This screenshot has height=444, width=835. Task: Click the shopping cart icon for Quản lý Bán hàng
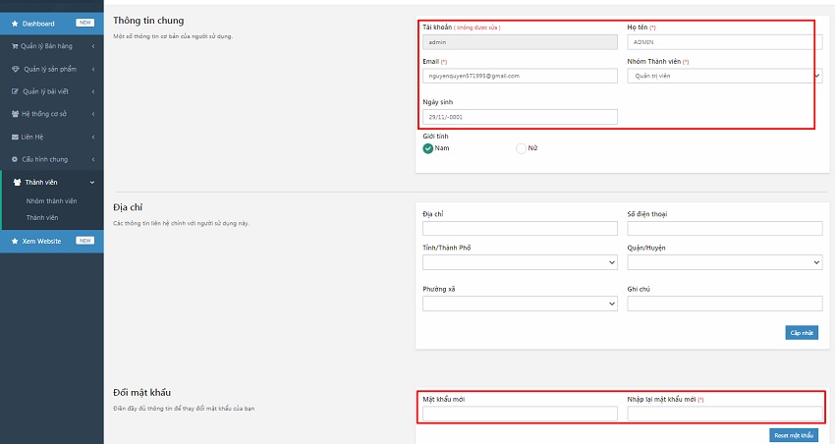14,45
